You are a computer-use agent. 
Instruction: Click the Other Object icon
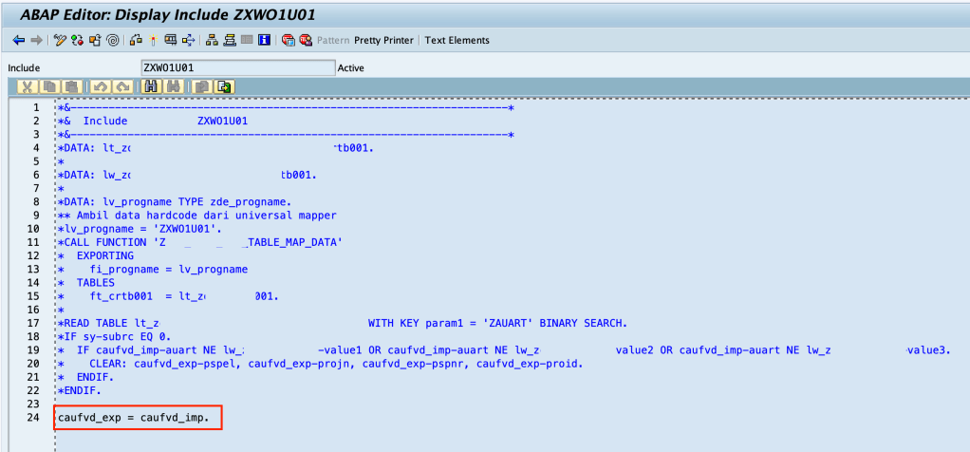(x=95, y=40)
